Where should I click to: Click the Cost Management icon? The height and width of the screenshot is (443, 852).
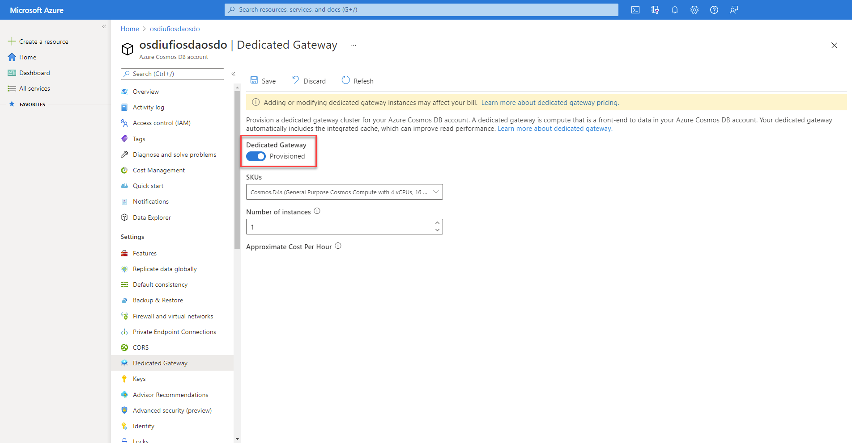124,170
